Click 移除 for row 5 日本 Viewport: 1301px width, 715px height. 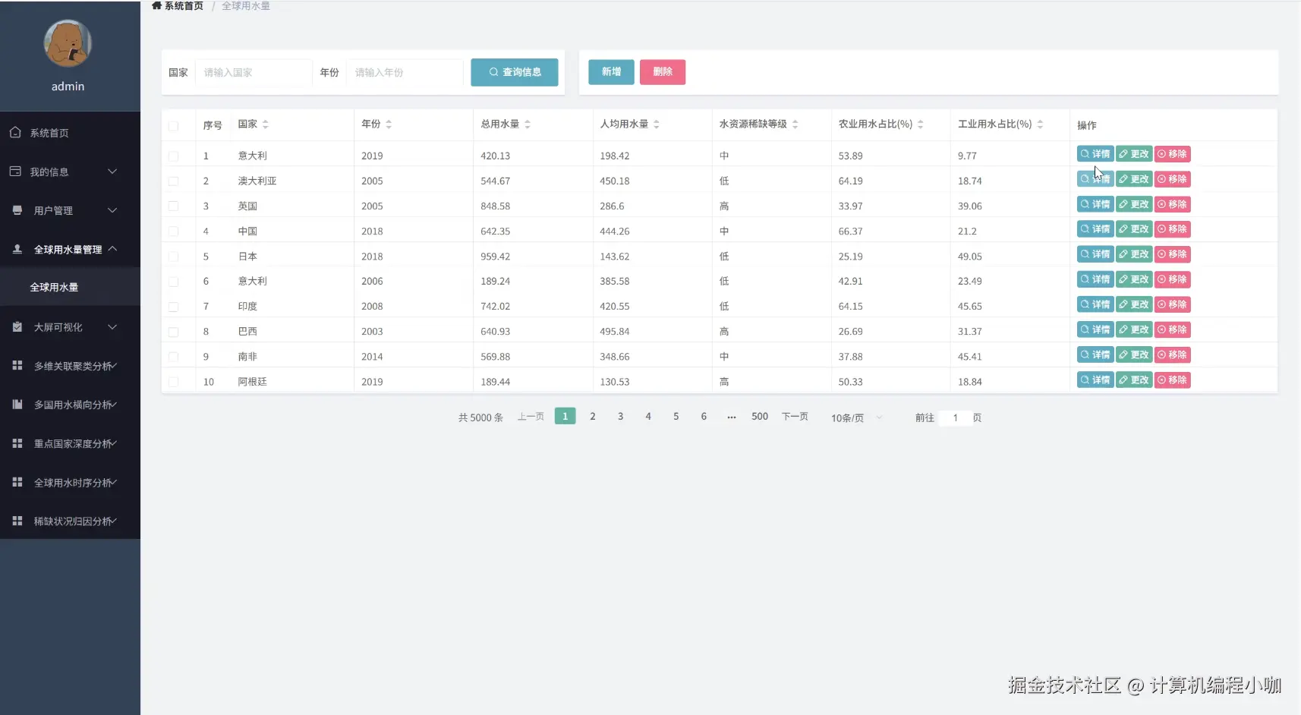coord(1173,254)
